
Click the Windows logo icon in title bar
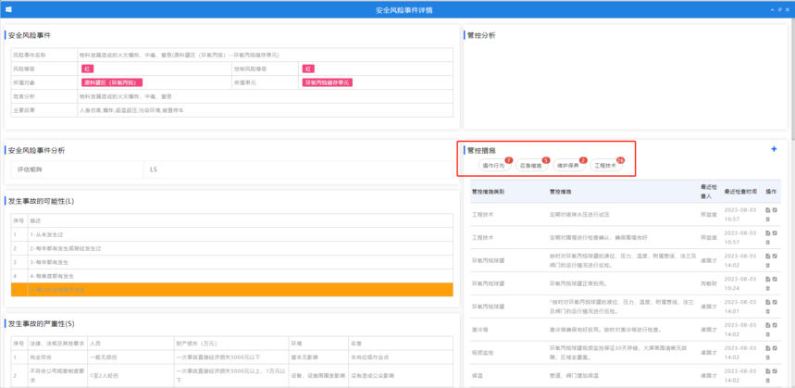8,9
